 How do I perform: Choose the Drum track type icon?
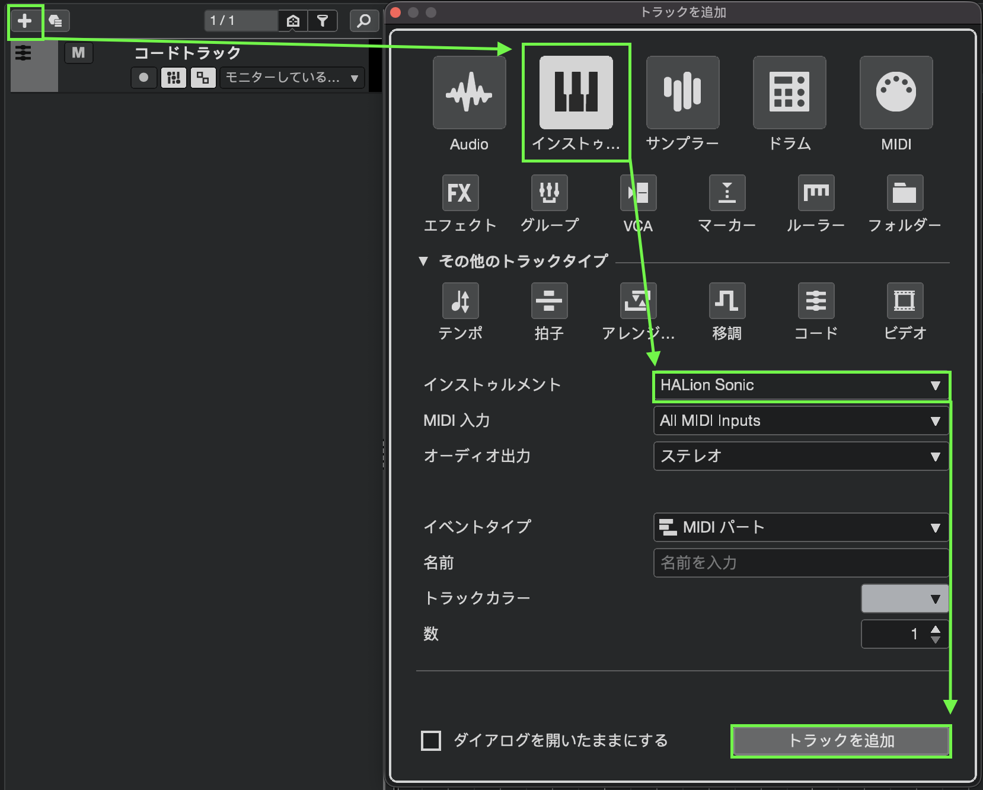tap(789, 93)
